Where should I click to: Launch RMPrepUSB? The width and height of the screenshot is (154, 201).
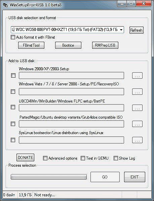[x=105, y=45]
